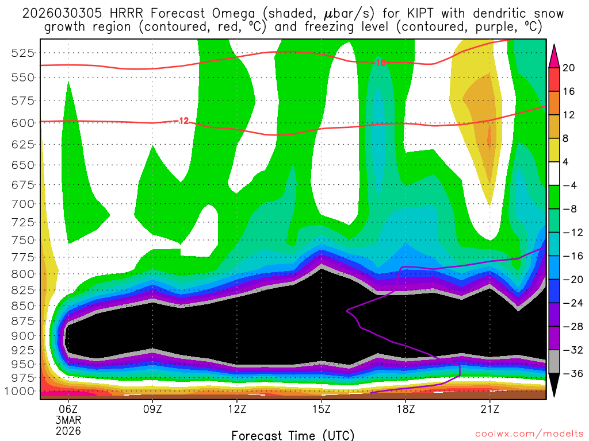Click the colorbar value label -32
589x441 pixels.
click(572, 350)
